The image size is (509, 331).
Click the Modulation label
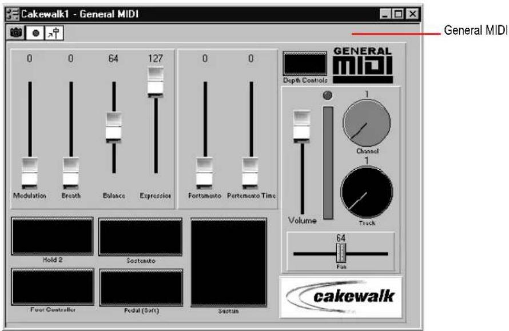30,196
